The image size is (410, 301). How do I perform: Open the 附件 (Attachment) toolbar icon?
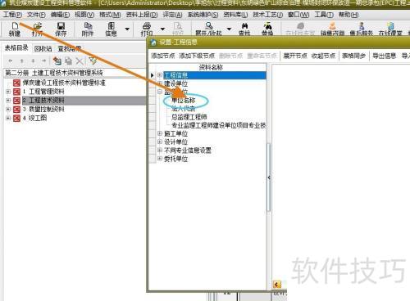(x=88, y=29)
